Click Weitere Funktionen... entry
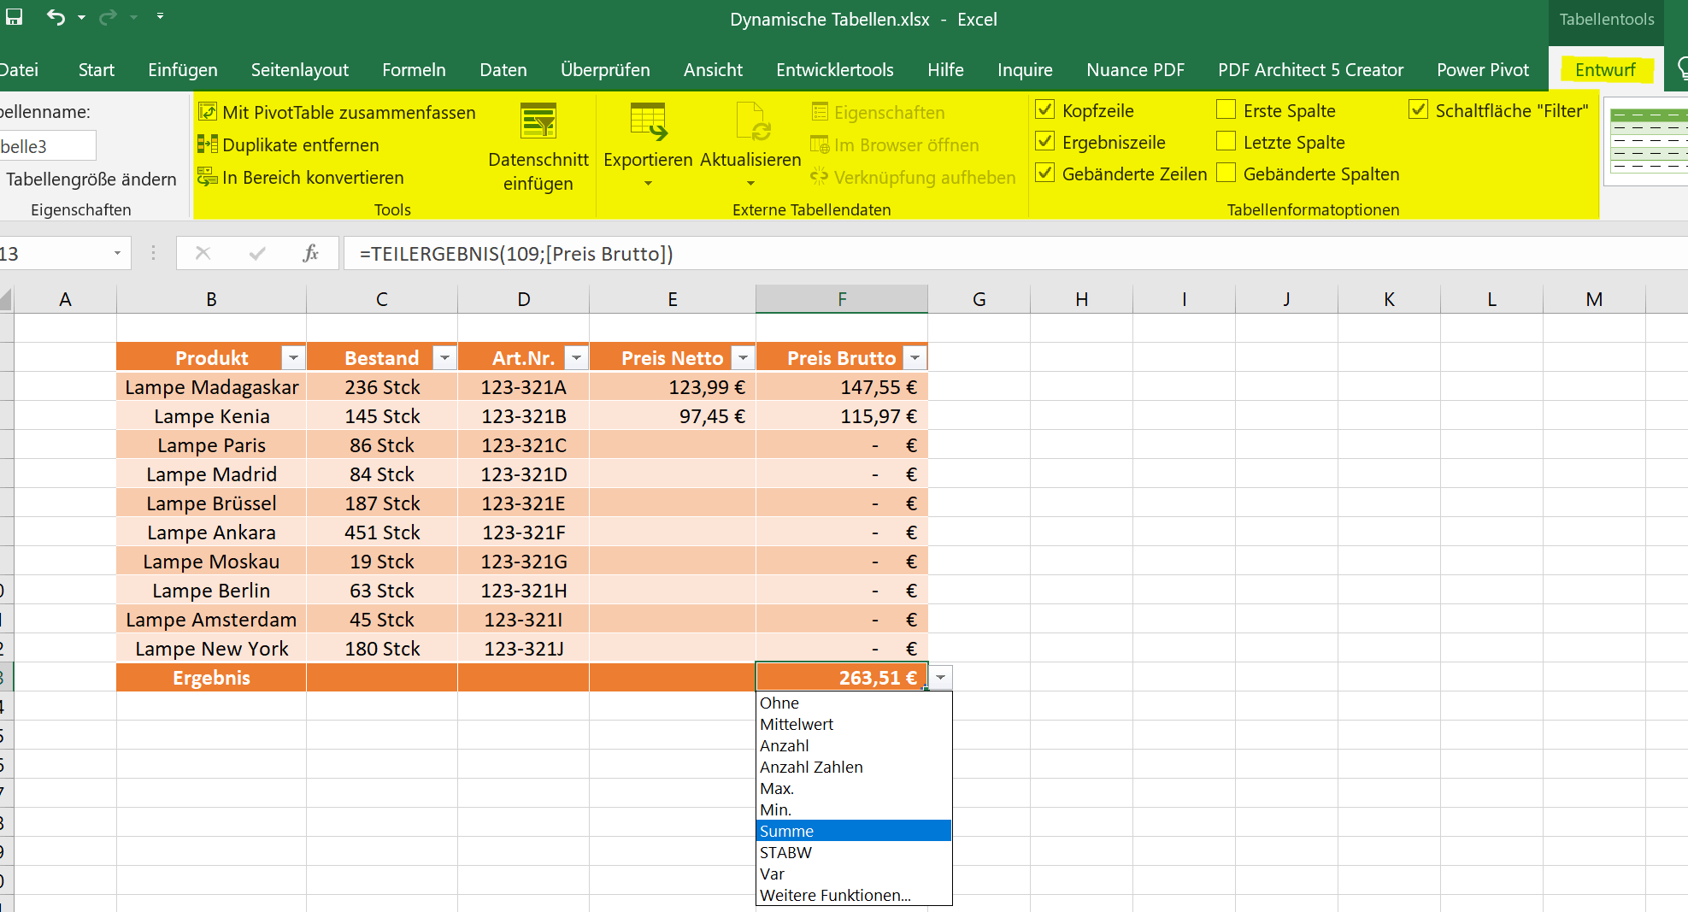This screenshot has height=912, width=1688. pyautogui.click(x=854, y=895)
